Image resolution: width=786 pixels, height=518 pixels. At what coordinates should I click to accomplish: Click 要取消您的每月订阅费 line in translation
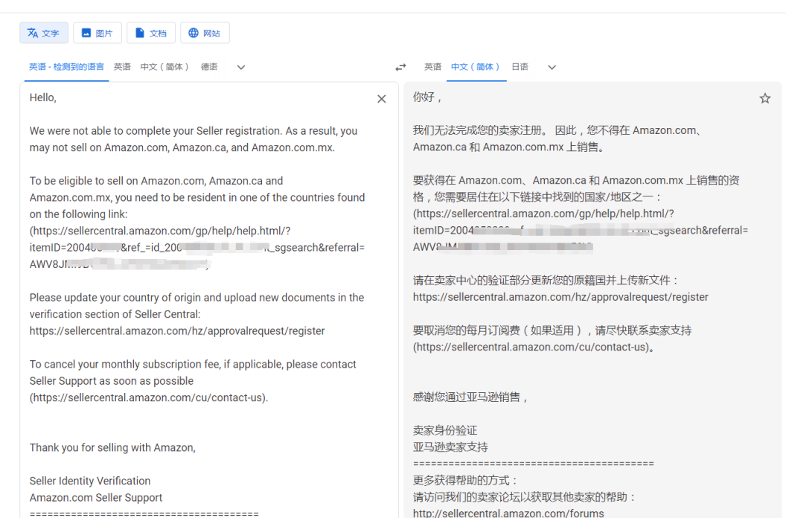point(552,330)
